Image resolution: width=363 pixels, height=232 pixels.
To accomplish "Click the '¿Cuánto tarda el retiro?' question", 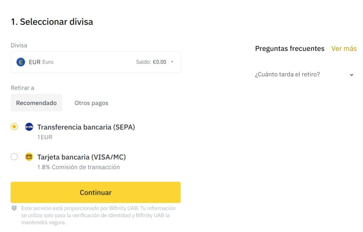I will pos(287,74).
